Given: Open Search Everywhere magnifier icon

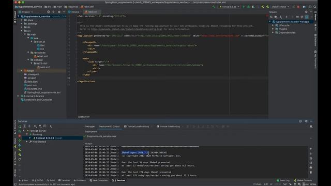Looking at the screenshot, I should click(315, 7).
